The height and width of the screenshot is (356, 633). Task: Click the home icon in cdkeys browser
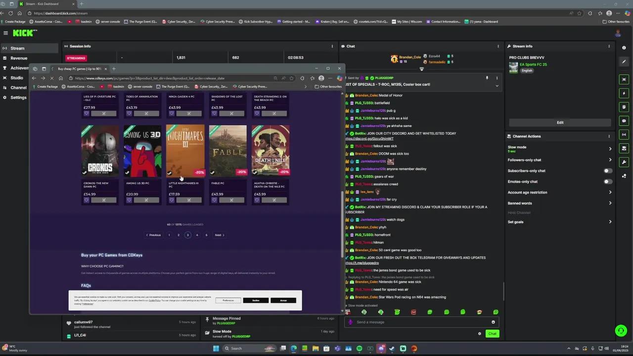61,78
